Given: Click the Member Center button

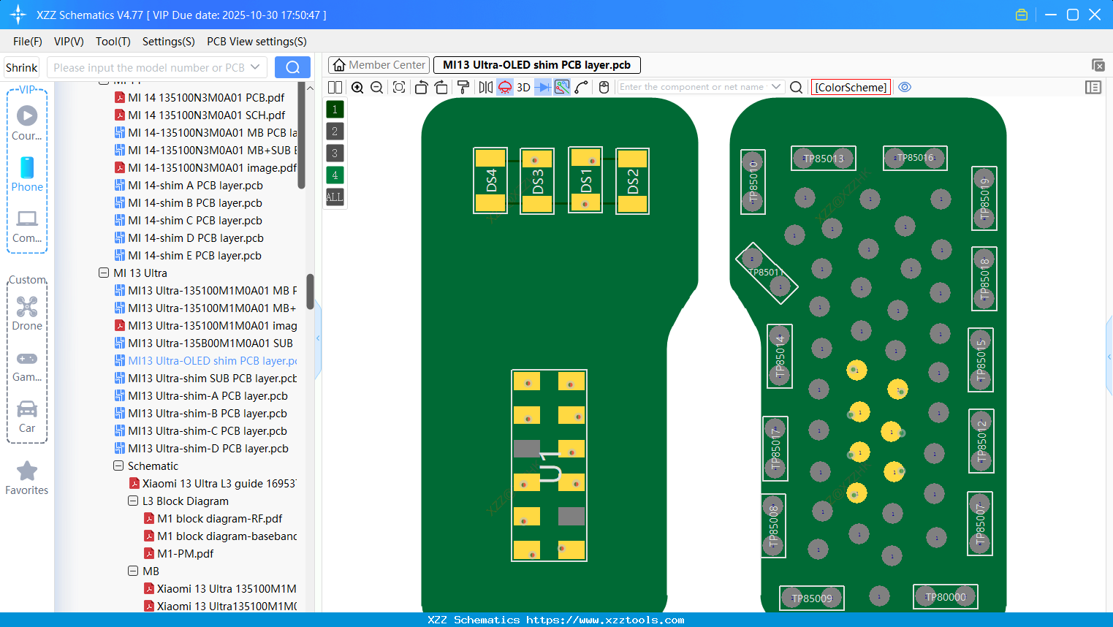Looking at the screenshot, I should 379,65.
